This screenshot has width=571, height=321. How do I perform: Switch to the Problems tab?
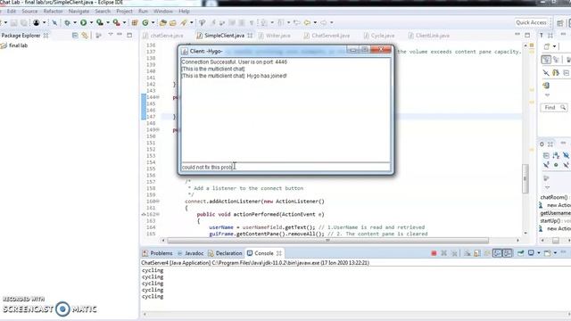(x=157, y=253)
